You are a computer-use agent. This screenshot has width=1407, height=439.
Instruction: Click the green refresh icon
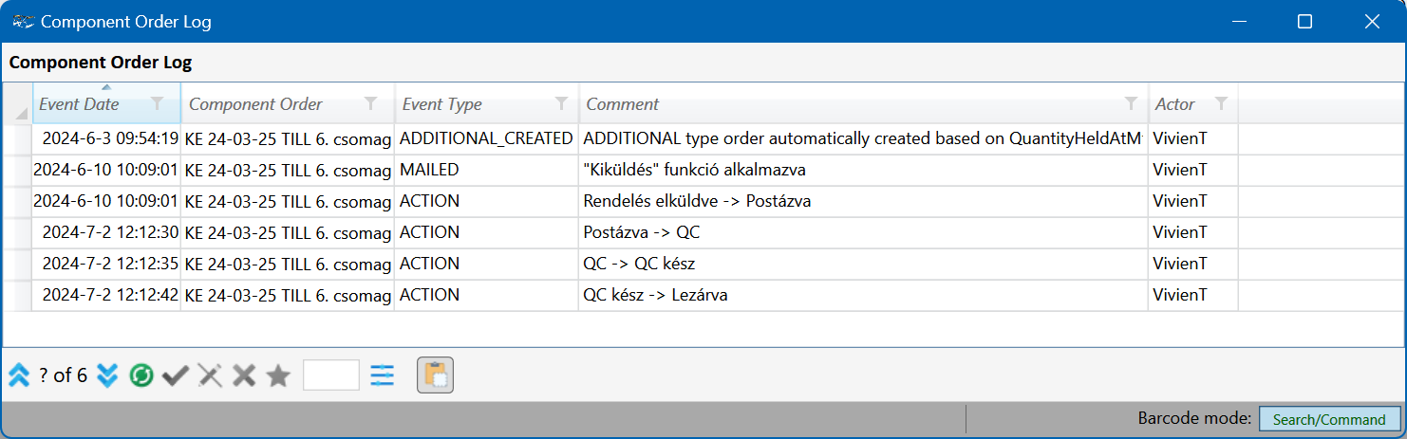[141, 375]
